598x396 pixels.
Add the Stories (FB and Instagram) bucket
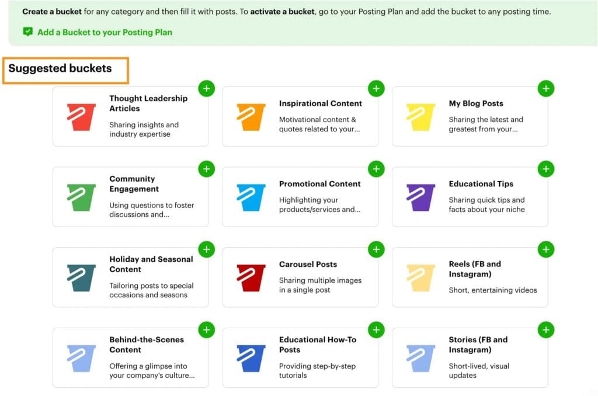click(x=546, y=330)
